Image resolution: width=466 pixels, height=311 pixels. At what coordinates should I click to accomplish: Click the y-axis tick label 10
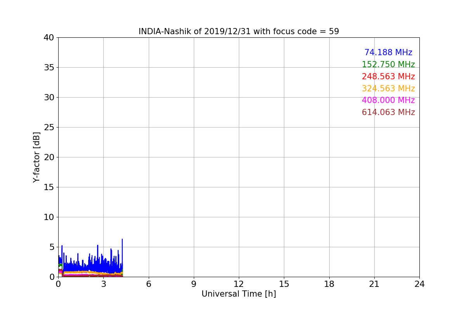pyautogui.click(x=49, y=217)
